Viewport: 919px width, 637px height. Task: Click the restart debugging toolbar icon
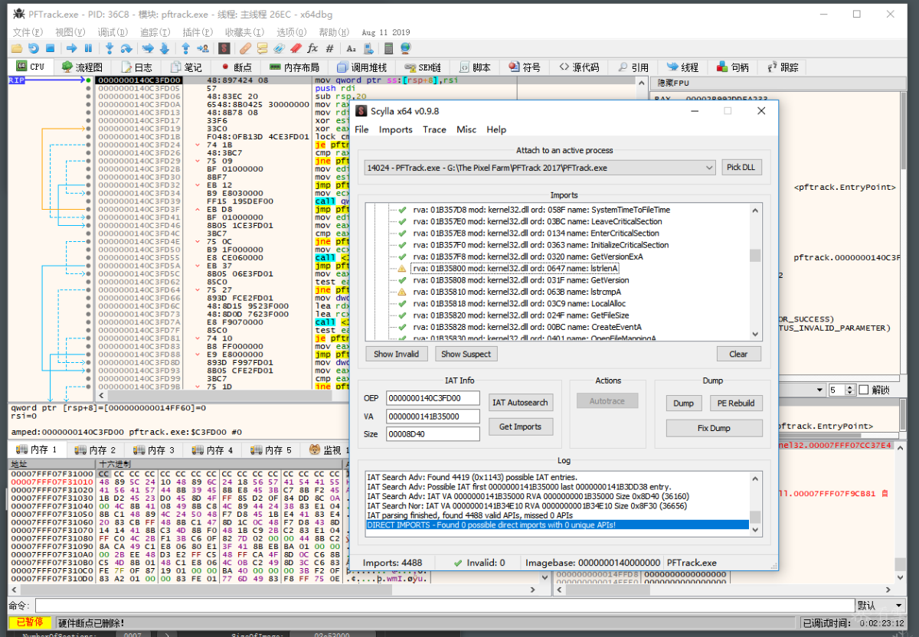point(34,47)
